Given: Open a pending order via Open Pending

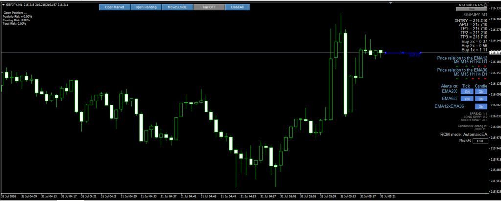Looking at the screenshot, I should tap(146, 7).
